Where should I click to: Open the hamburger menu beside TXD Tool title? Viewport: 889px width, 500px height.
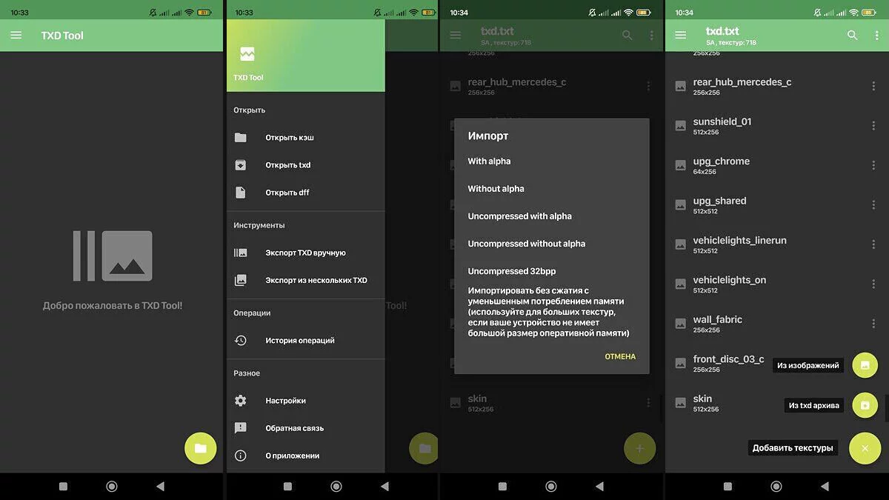[16, 36]
